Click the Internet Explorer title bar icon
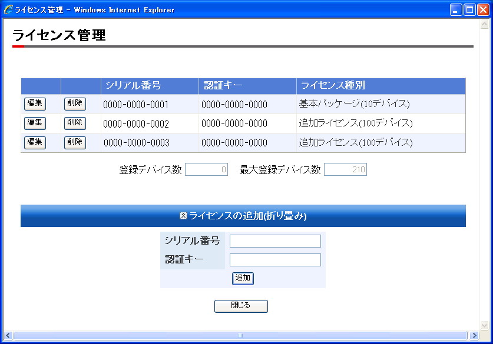Image resolution: width=493 pixels, height=344 pixels. click(x=8, y=10)
